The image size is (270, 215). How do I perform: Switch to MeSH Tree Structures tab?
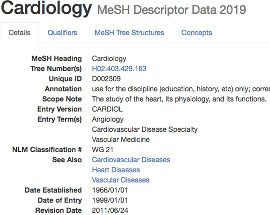[129, 33]
